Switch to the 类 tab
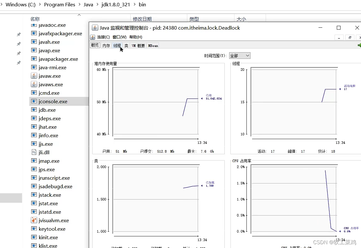The image size is (361, 248). coord(126,46)
